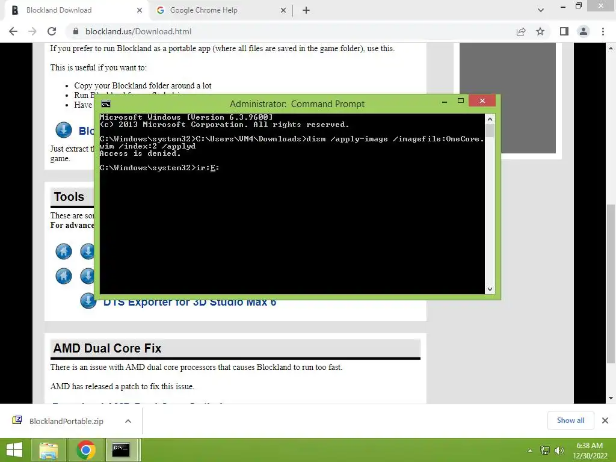Click Command Prompt scrollbar down arrow
Image resolution: width=616 pixels, height=462 pixels.
coord(490,289)
